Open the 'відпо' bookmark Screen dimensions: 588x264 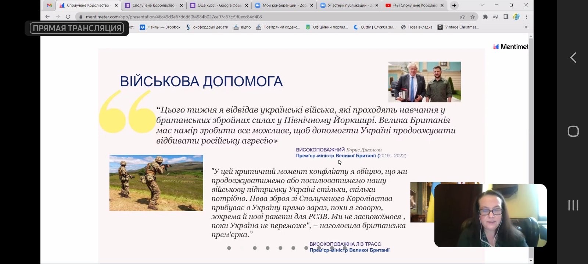[x=242, y=27]
